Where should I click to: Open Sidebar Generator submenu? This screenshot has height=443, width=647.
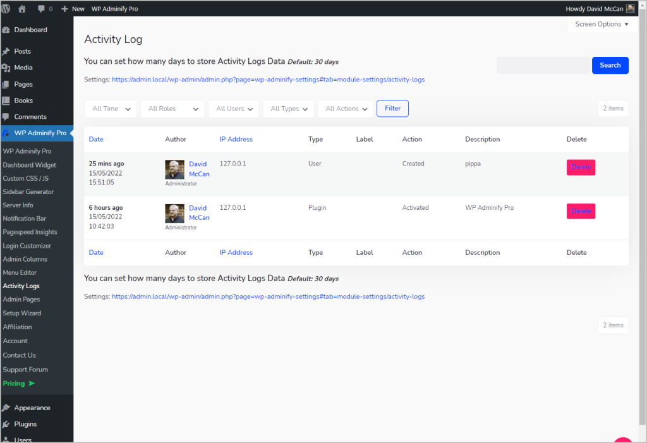click(x=28, y=192)
